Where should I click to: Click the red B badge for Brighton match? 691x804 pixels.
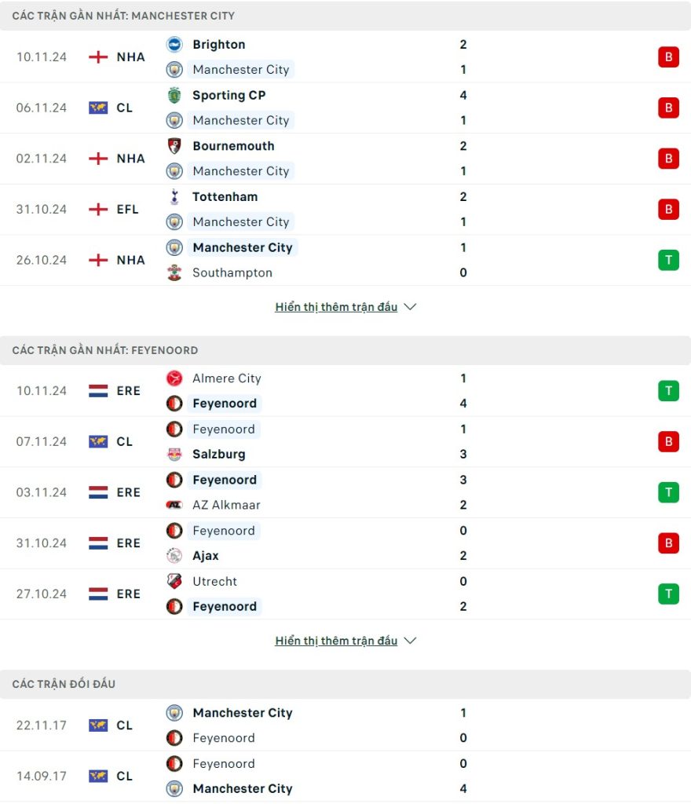click(x=668, y=57)
